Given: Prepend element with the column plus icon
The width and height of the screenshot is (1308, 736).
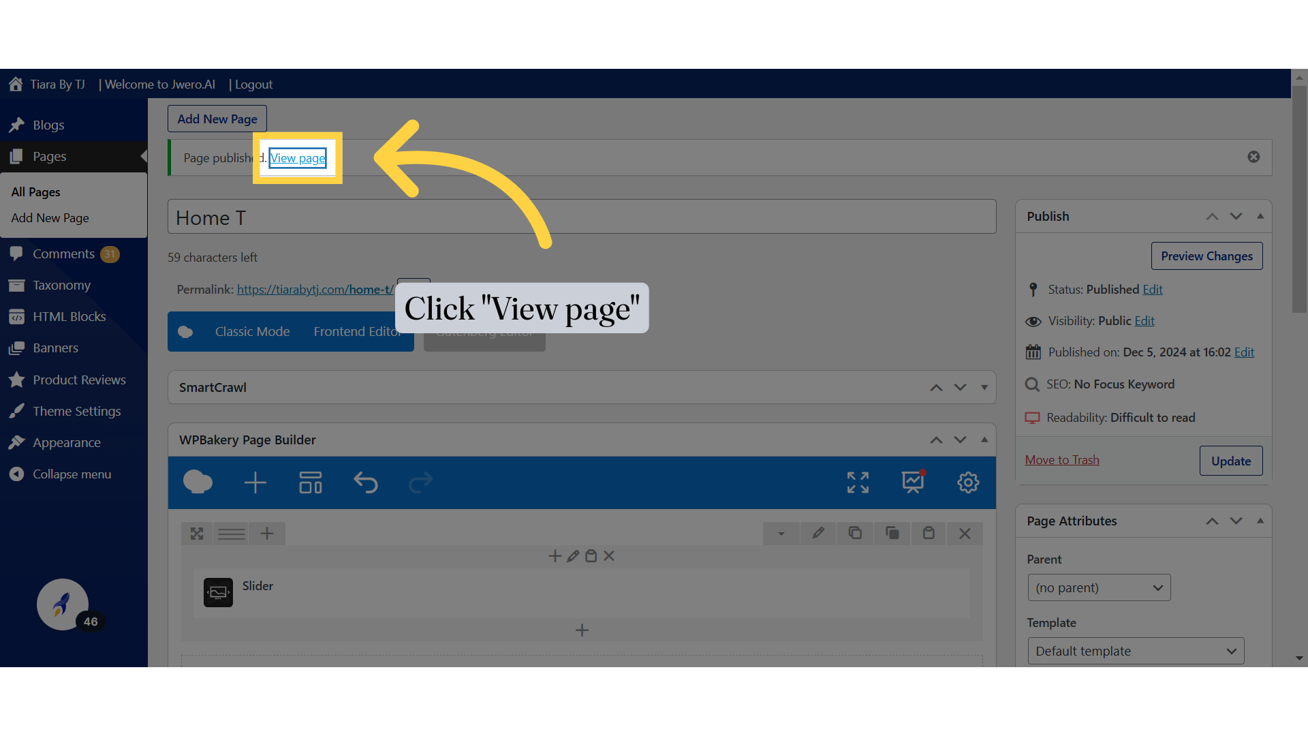Looking at the screenshot, I should click(x=555, y=556).
